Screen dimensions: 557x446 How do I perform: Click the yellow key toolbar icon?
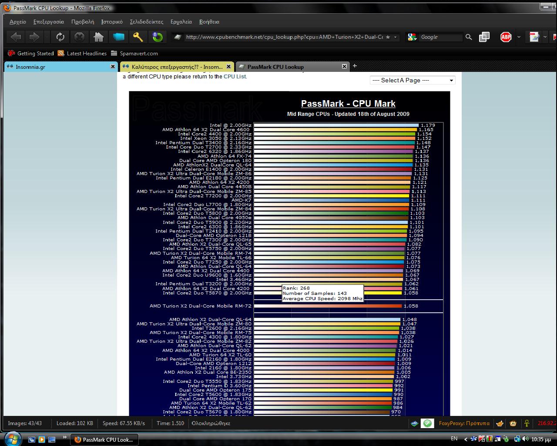click(x=138, y=37)
